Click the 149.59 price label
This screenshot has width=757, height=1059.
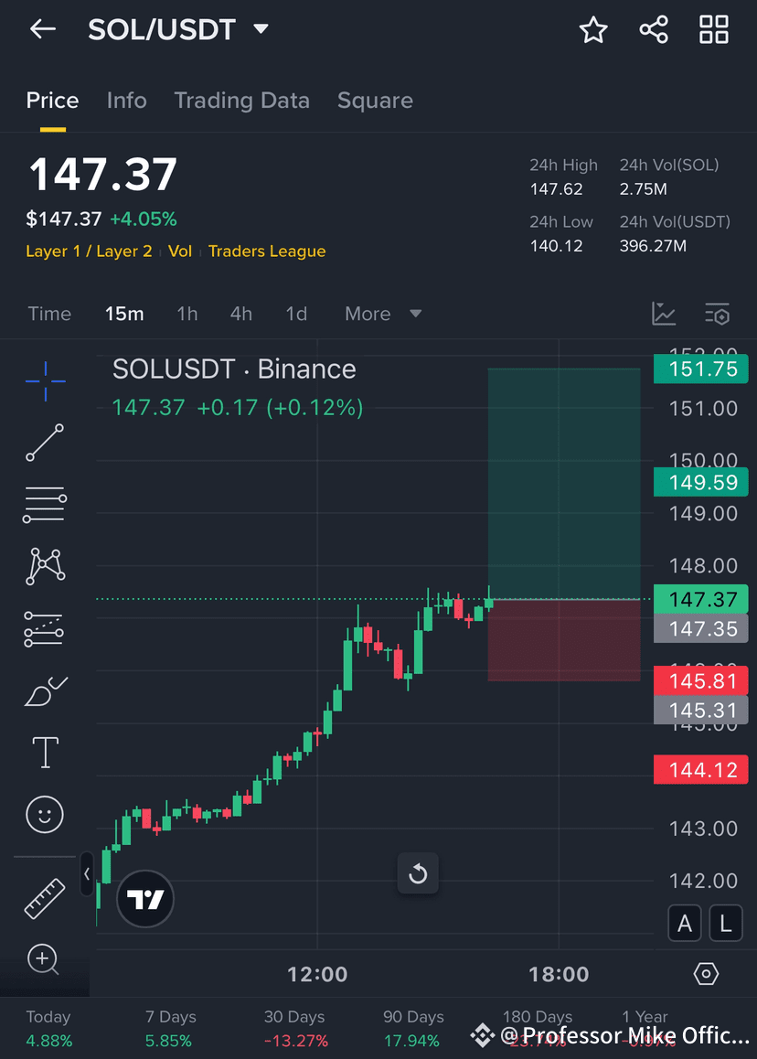[x=701, y=482]
